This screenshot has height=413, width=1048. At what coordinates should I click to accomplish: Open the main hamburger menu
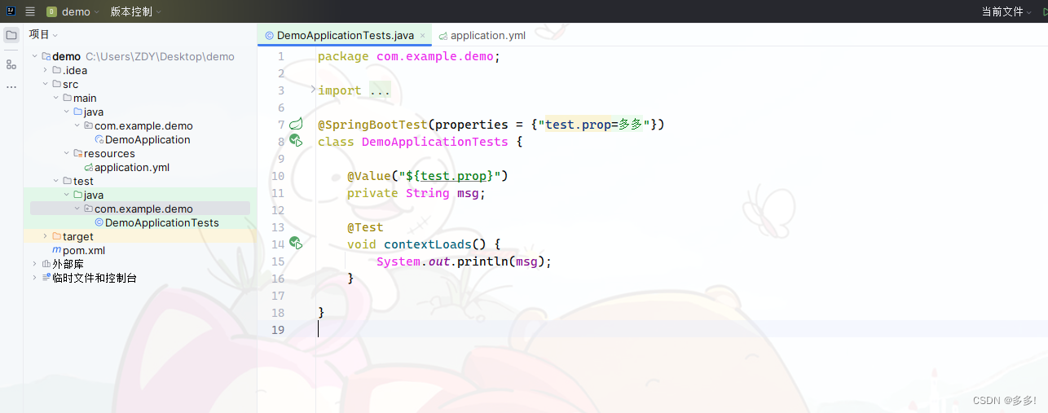click(x=30, y=11)
